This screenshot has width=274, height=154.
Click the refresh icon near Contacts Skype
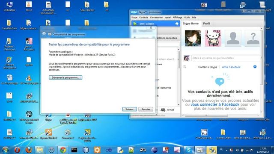pos(185,67)
